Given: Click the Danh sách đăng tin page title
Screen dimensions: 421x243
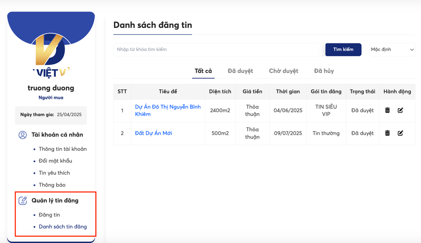Looking at the screenshot, I should pyautogui.click(x=152, y=25).
